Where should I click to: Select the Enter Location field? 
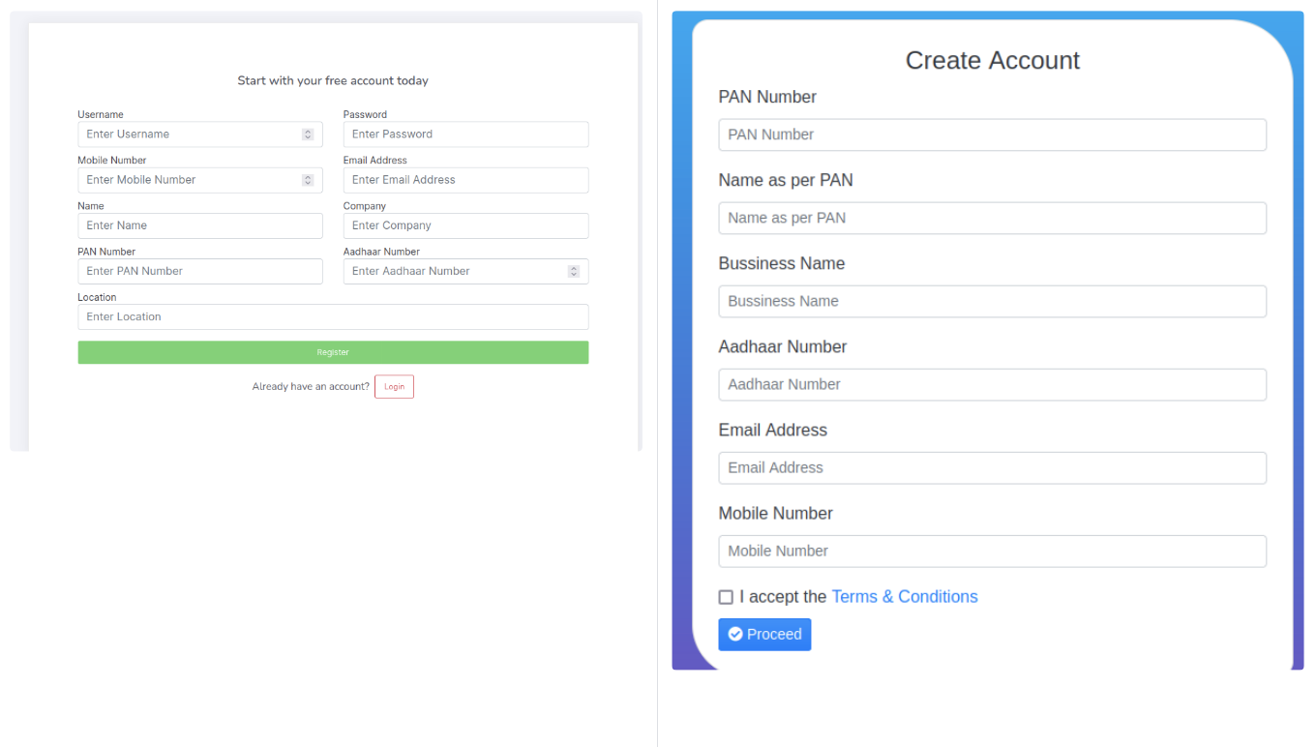pos(333,316)
